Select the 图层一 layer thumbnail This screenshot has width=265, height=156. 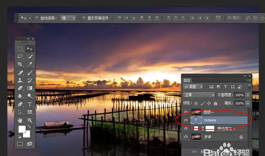(196, 112)
